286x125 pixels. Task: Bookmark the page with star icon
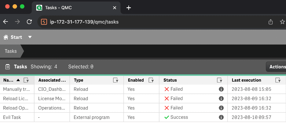tap(282, 22)
